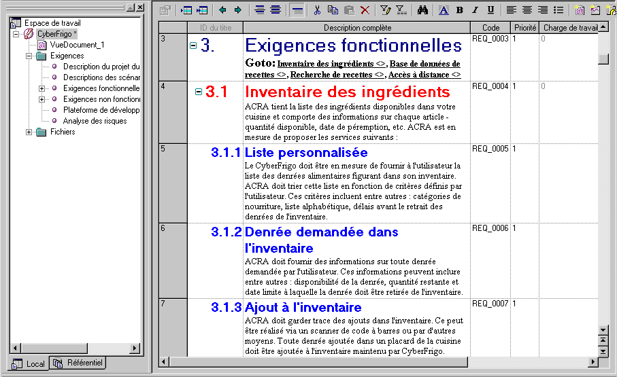Viewport: 617px width, 377px height.
Task: Click the green right arrow demote icon
Action: pos(237,10)
